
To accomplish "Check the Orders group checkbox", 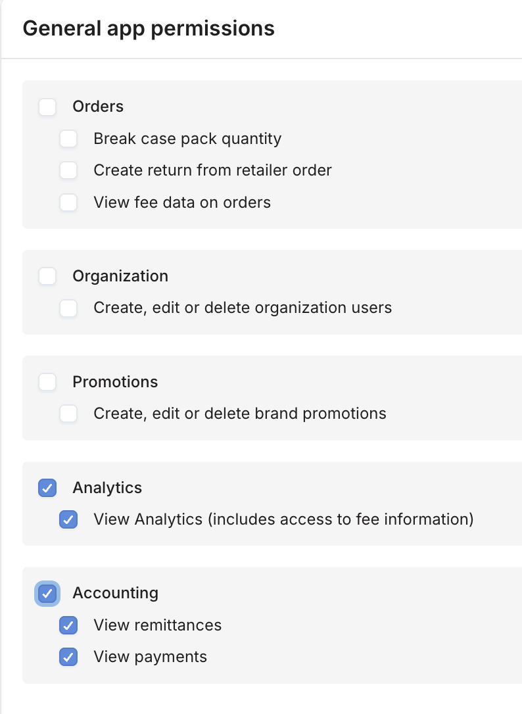I will click(x=47, y=107).
